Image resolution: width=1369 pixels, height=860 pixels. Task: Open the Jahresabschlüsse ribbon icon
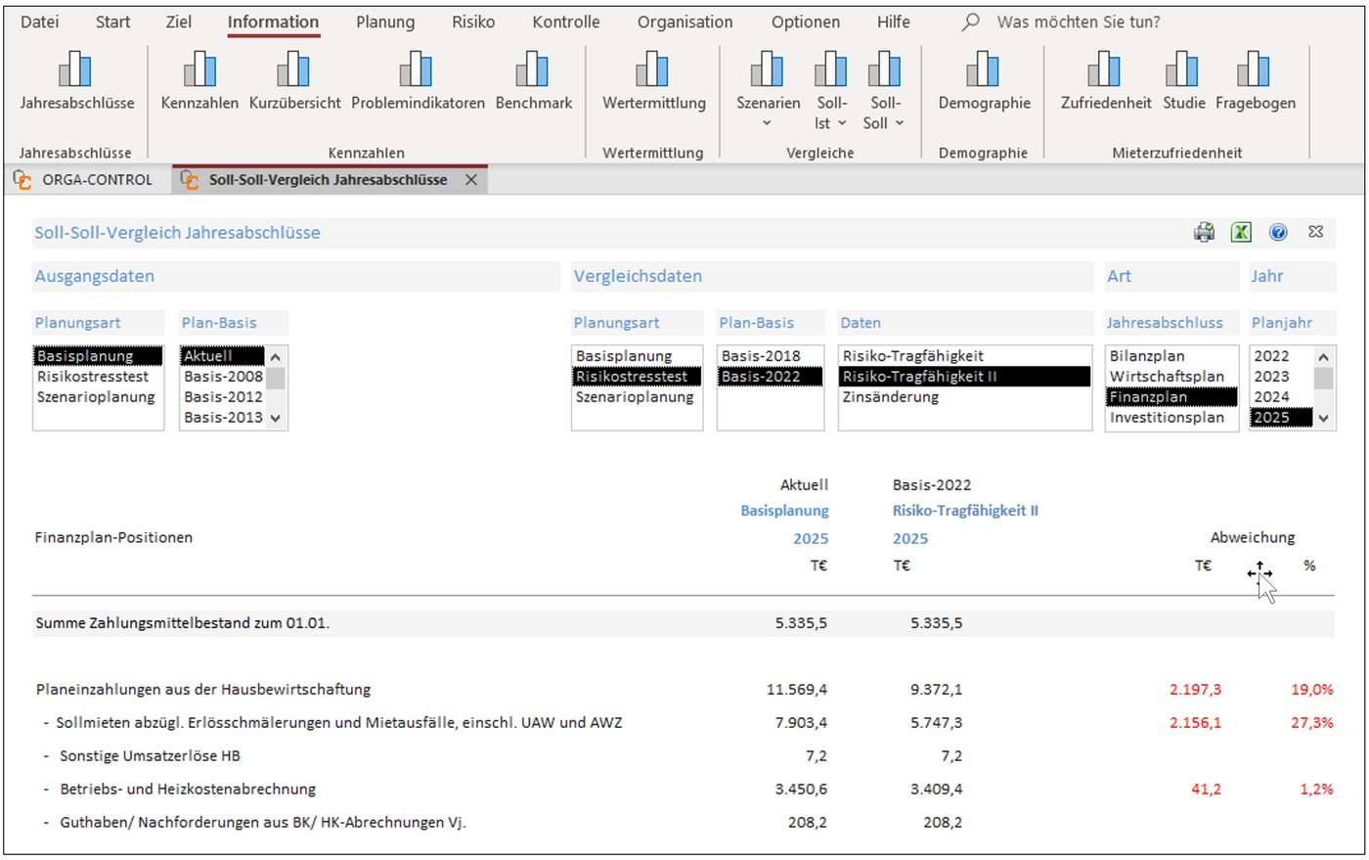click(x=75, y=70)
